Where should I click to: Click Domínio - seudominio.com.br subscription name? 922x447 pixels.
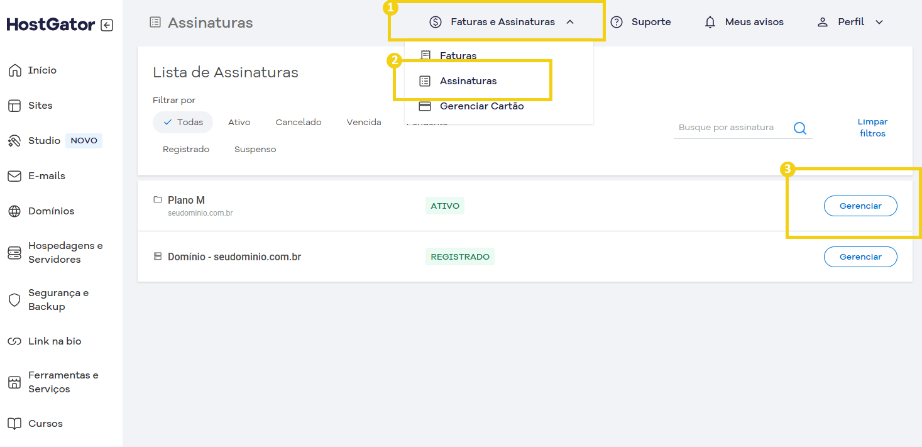tap(234, 257)
